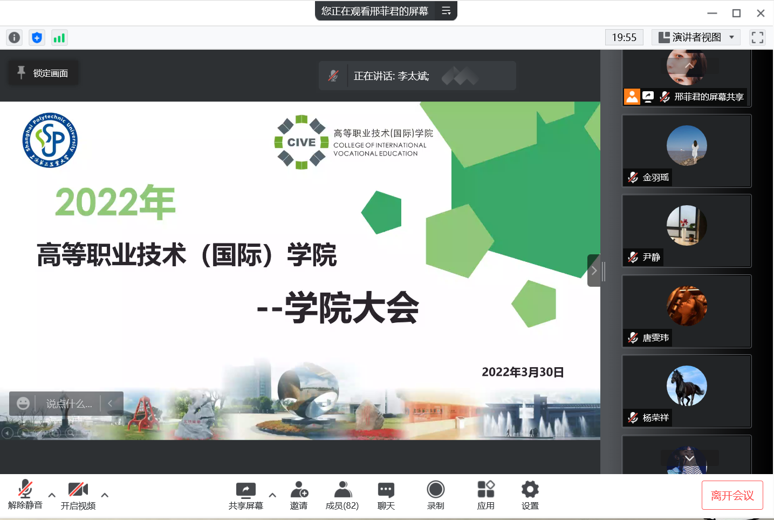Image resolution: width=774 pixels, height=520 pixels.
Task: Click muted mic icon beside 金羽瑶
Action: point(633,177)
